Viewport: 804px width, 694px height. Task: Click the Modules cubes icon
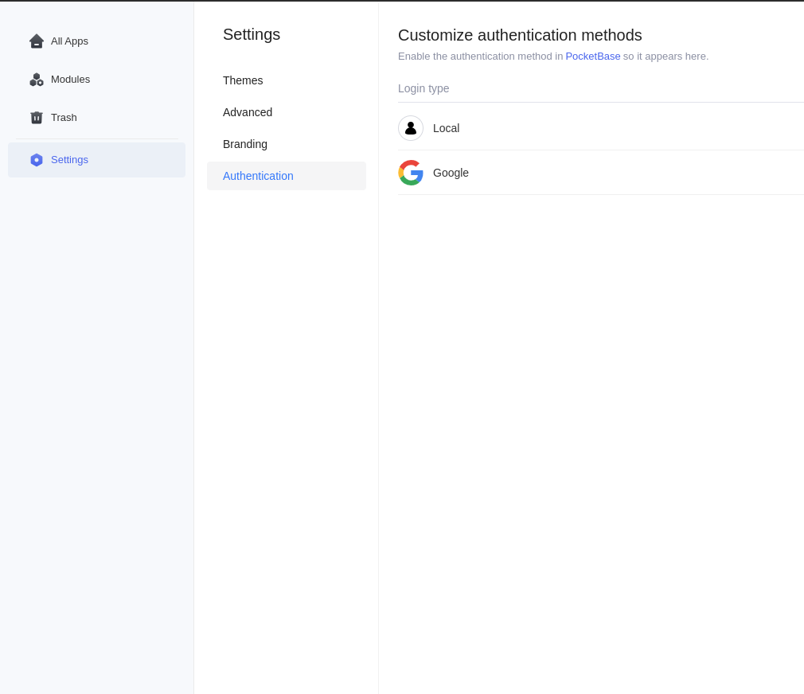click(37, 80)
